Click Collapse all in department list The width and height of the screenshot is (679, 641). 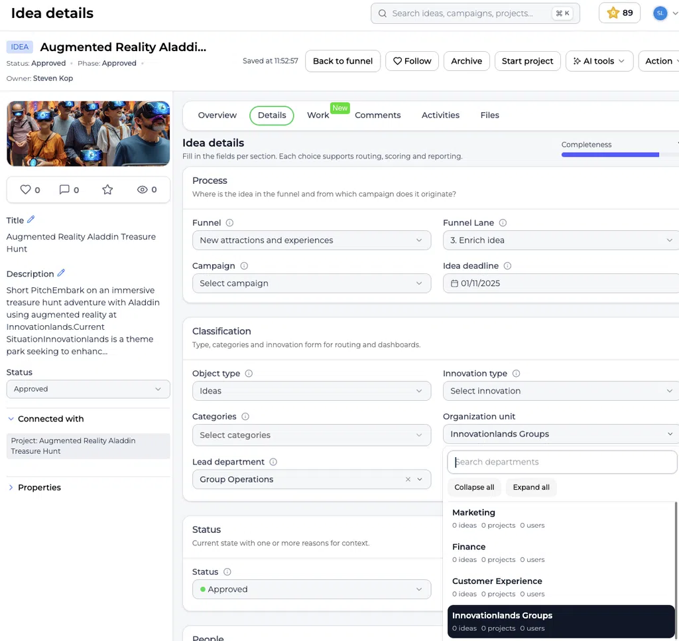pos(474,487)
